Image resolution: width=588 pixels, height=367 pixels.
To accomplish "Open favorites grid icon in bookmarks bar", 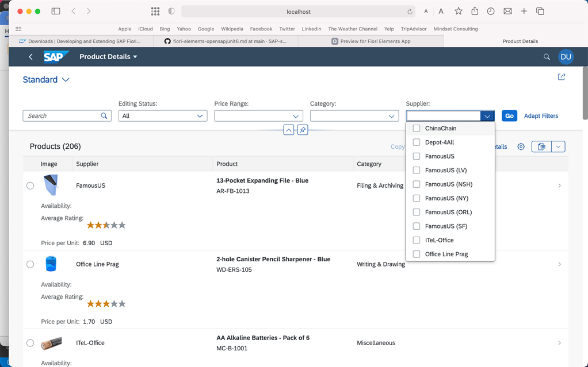I will (x=18, y=29).
